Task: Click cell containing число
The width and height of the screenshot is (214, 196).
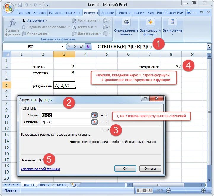Action: point(43,67)
